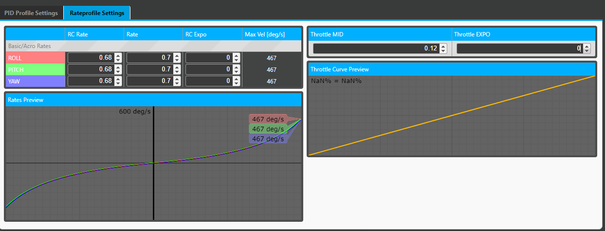Decrease YAW RC Expo with down arrow
This screenshot has height=231, width=605.
[236, 83]
